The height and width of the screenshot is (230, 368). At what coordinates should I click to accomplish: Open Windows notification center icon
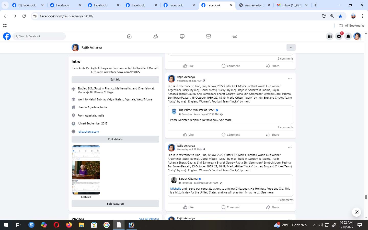pyautogui.click(x=360, y=225)
